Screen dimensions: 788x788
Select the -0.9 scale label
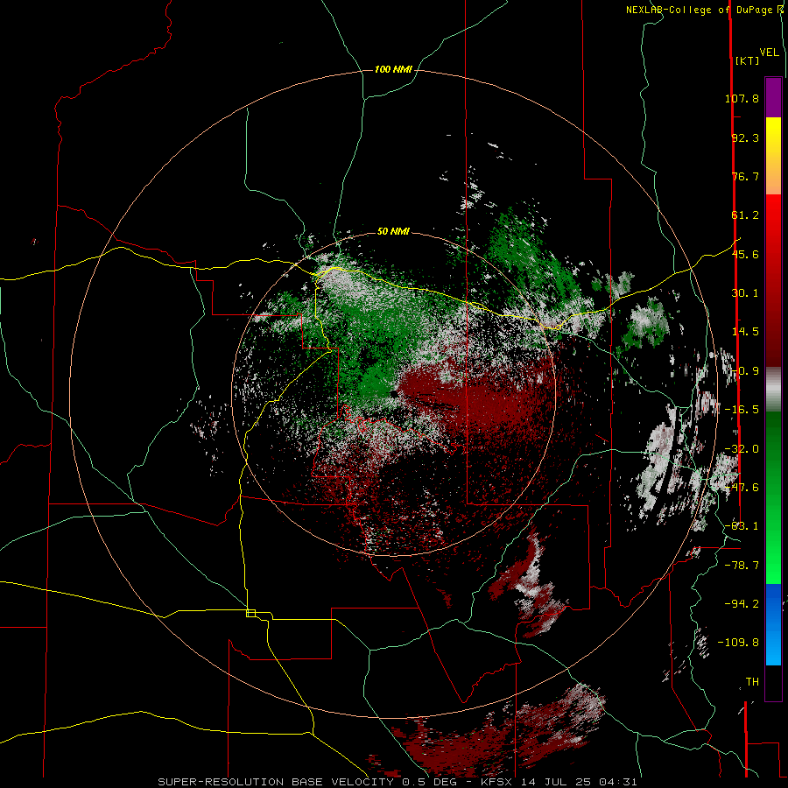click(x=745, y=371)
